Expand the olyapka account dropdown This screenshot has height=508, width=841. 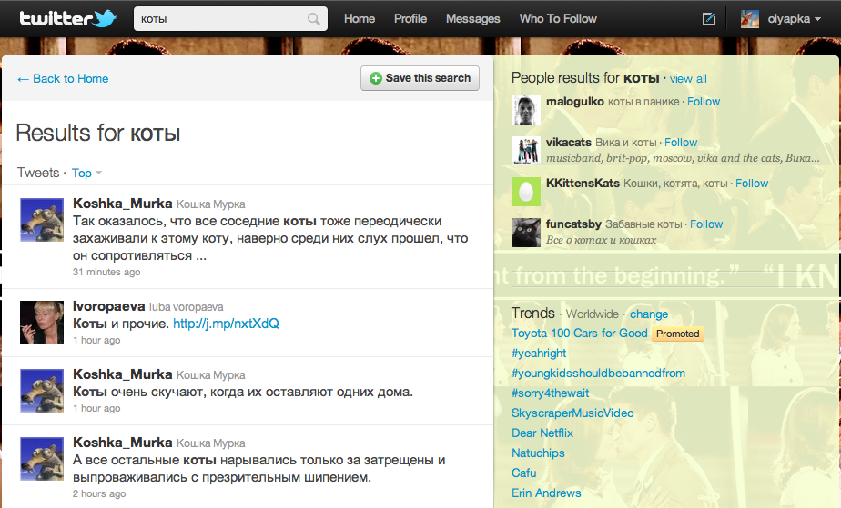[795, 19]
